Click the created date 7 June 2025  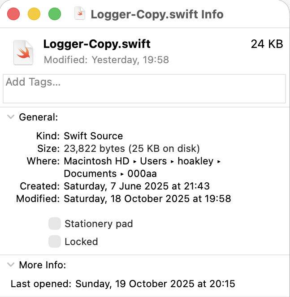point(137,186)
